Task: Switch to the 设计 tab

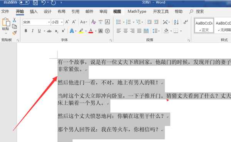Action: pyautogui.click(x=48, y=12)
